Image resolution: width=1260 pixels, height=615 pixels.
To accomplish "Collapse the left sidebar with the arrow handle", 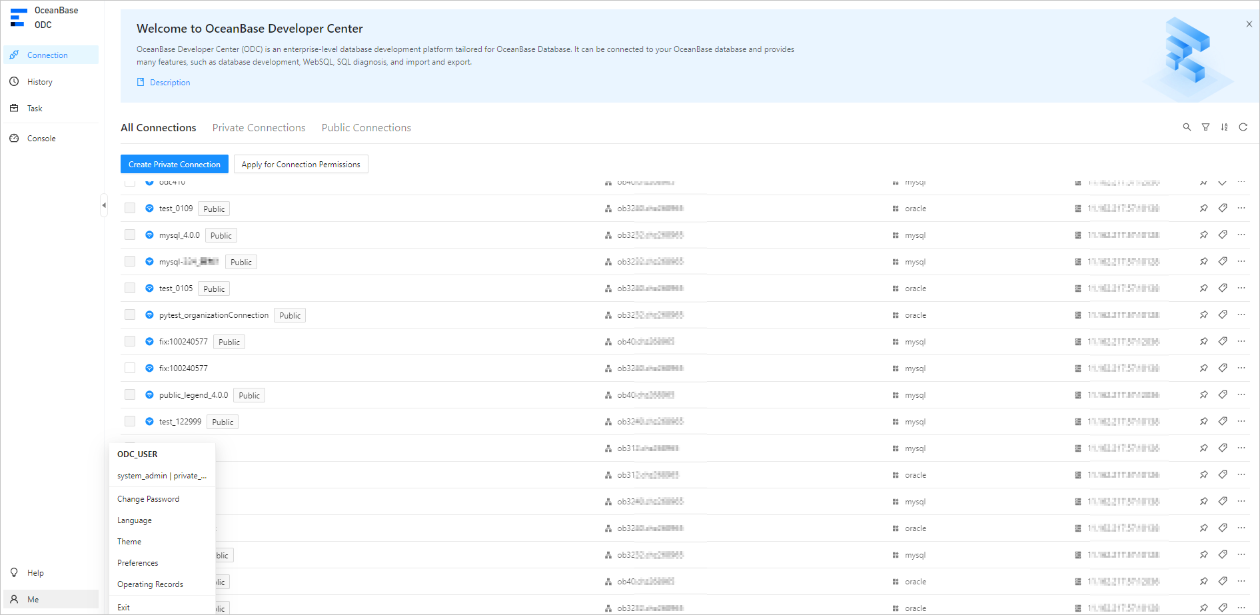I will (x=104, y=205).
